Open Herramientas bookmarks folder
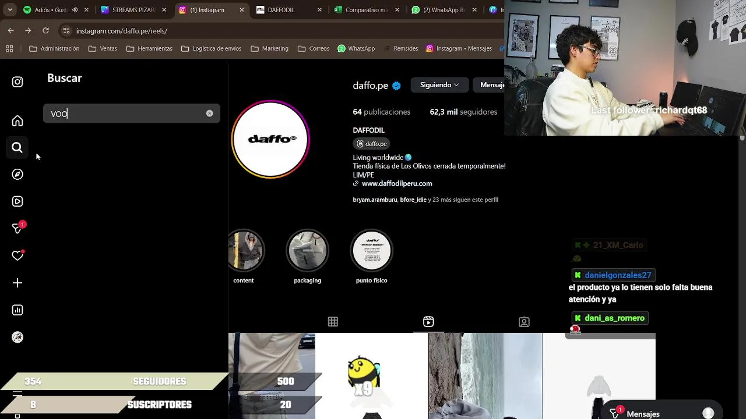 149,48
